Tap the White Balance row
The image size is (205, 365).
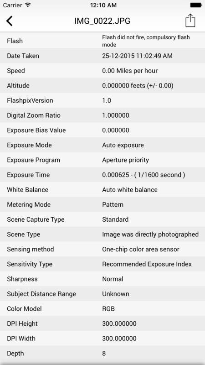click(x=102, y=190)
